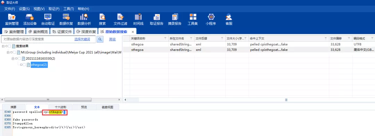Select the 搜索结果 tree item

click(x=22, y=46)
